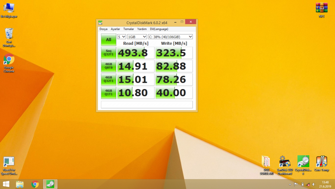Click the Read [MB/s] column header
Viewport: 335px width, 189px height.
tap(135, 43)
